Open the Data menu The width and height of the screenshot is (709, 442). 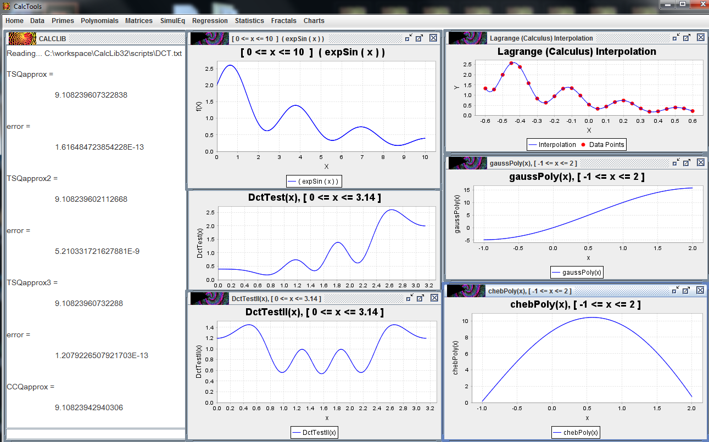pos(37,21)
